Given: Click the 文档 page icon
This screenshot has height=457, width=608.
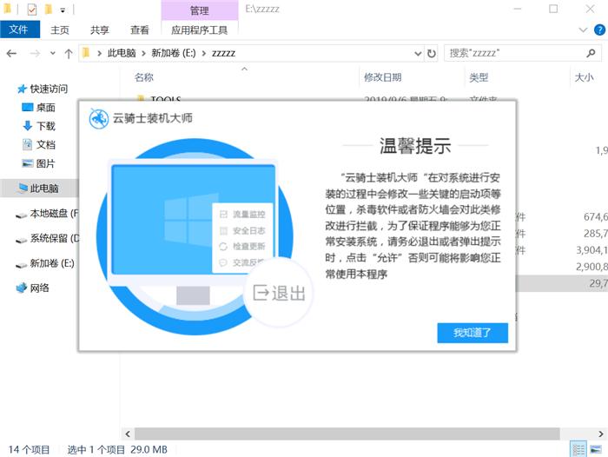Looking at the screenshot, I should point(27,144).
